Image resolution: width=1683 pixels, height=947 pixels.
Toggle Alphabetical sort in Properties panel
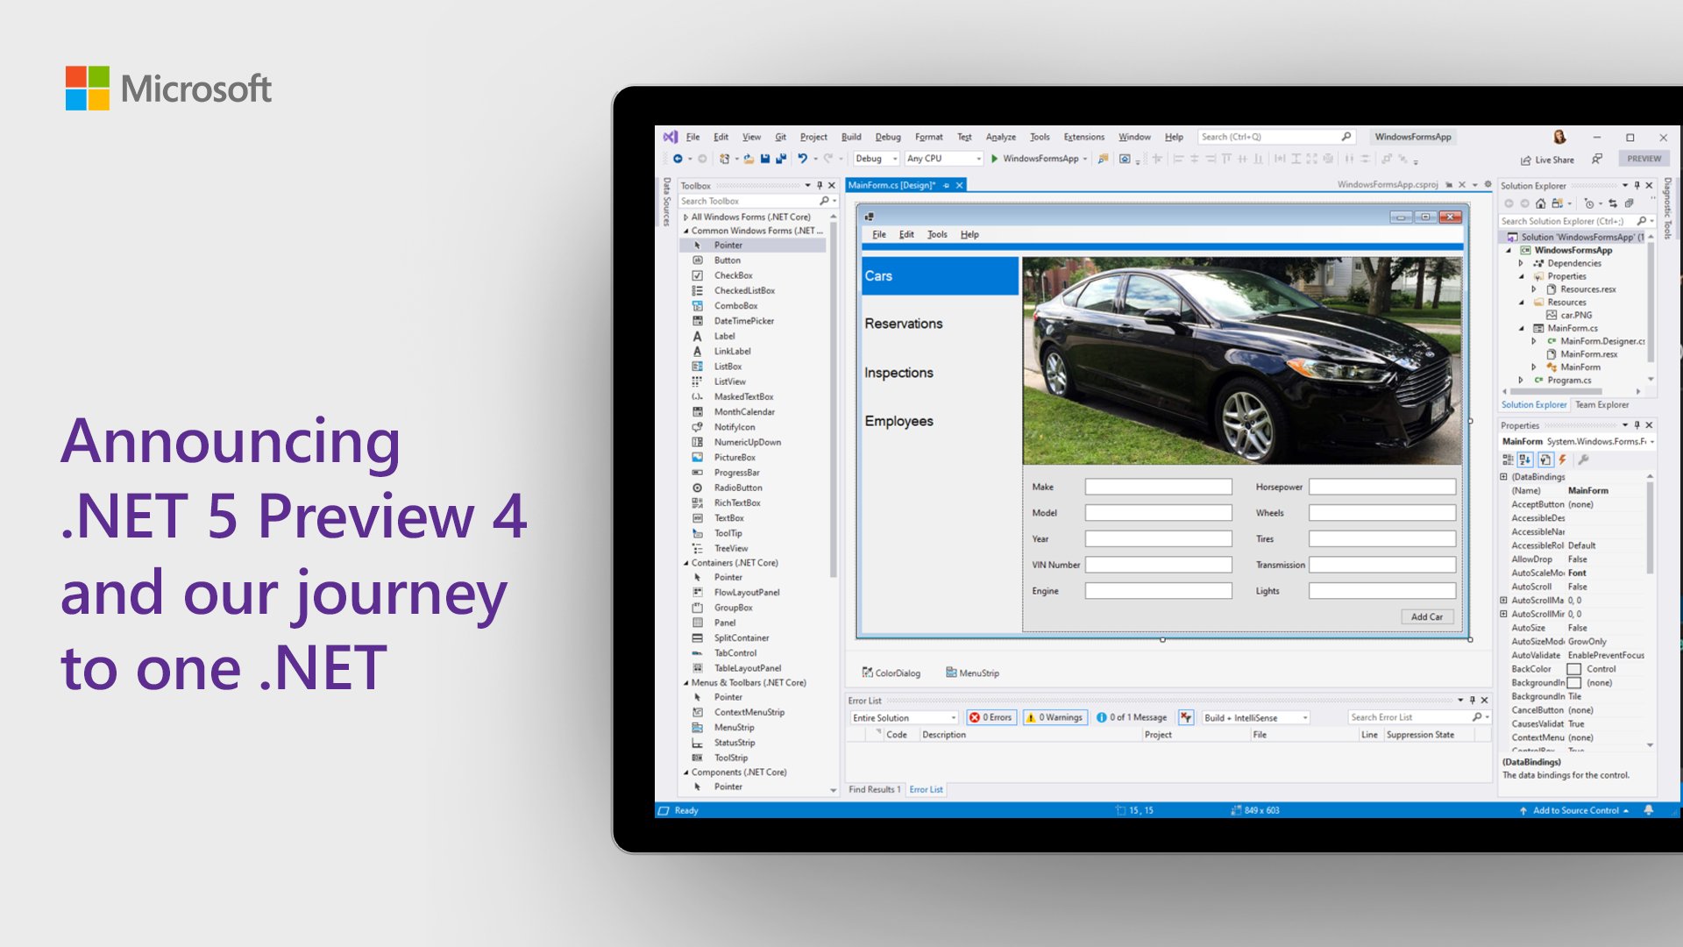tap(1525, 459)
